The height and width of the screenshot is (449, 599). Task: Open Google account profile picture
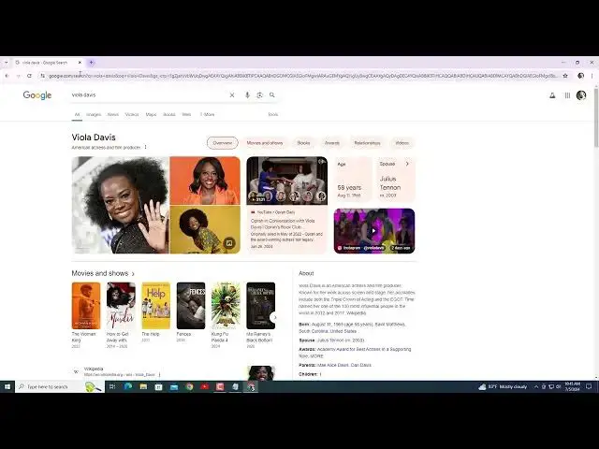pos(581,95)
